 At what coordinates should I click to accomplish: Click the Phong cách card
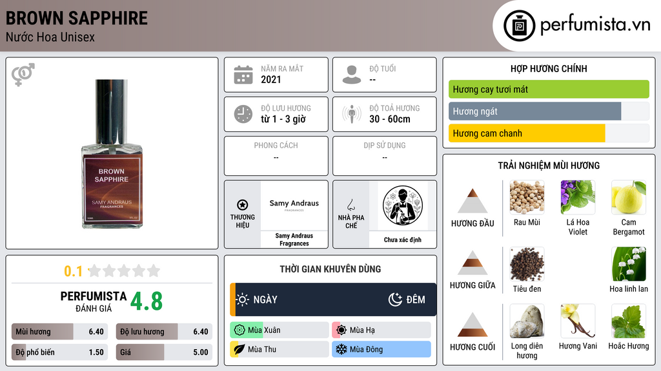click(276, 156)
